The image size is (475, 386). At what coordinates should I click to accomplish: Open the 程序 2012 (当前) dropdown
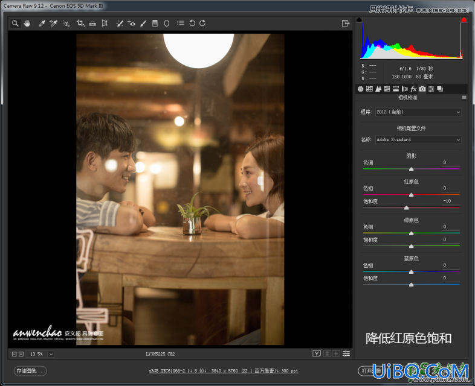tap(418, 112)
